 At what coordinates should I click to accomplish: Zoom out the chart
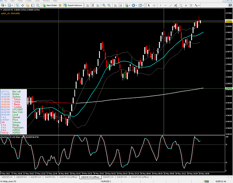point(109,5)
